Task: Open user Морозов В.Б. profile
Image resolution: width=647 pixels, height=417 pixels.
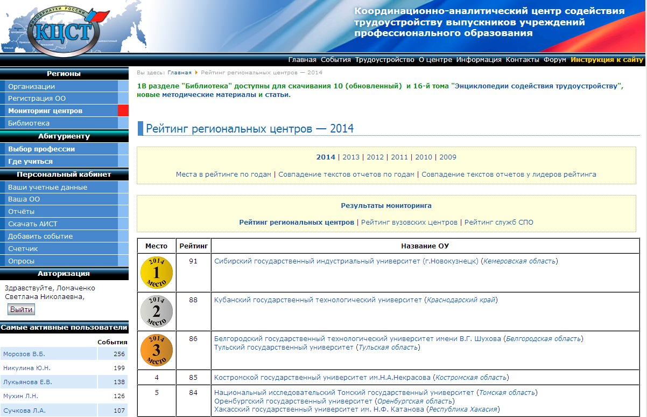Action: tap(24, 355)
